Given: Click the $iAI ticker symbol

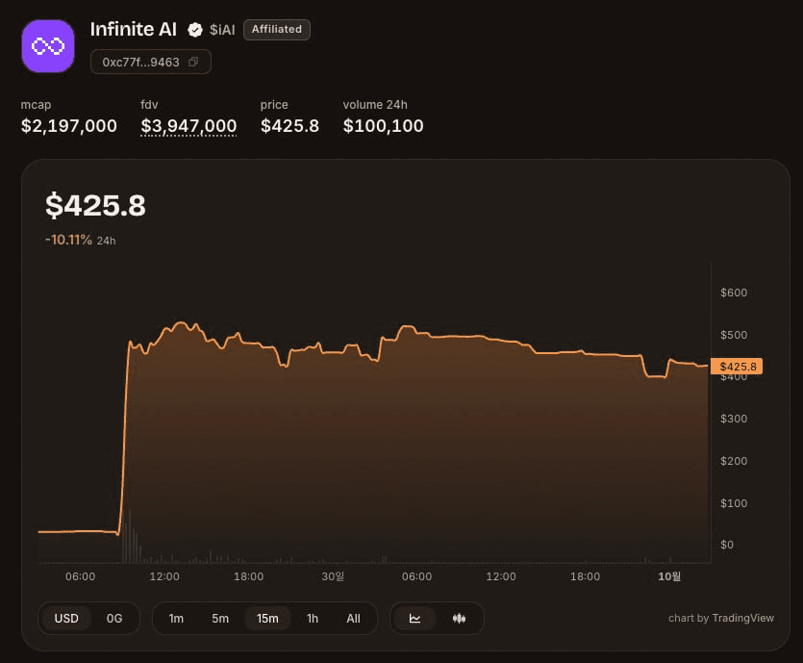Looking at the screenshot, I should 222,30.
